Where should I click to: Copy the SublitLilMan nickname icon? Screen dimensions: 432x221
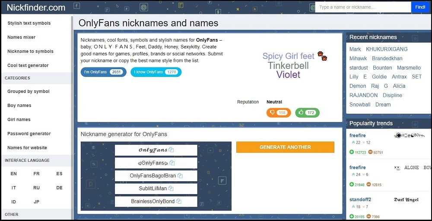pos(171,189)
